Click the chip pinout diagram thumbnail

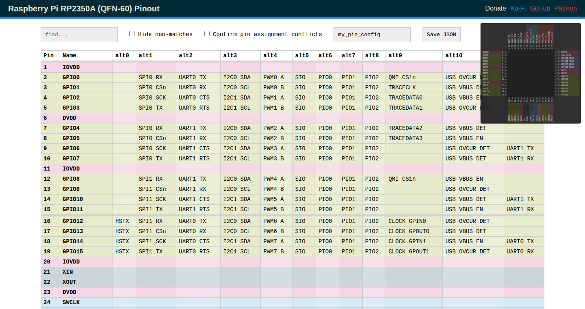point(531,73)
